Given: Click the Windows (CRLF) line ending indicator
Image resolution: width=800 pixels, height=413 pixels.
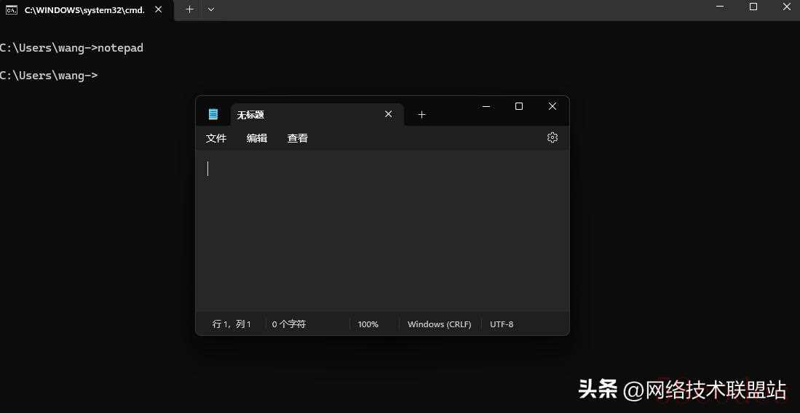Looking at the screenshot, I should pyautogui.click(x=439, y=324).
